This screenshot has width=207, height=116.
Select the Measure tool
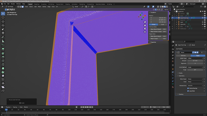[x=3, y=41]
